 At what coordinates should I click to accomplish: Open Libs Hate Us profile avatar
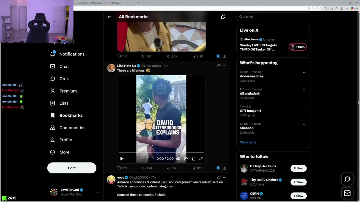111,68
